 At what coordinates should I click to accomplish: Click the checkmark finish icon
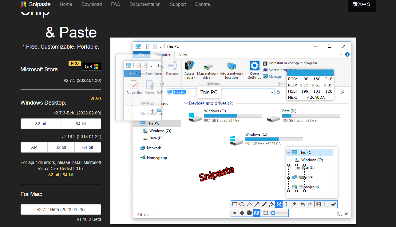334,204
